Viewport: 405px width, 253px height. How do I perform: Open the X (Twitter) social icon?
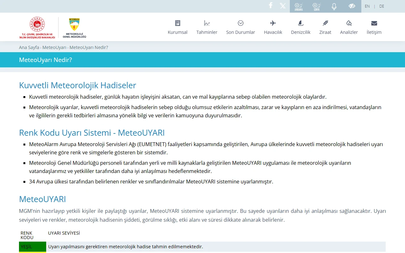(x=283, y=6)
